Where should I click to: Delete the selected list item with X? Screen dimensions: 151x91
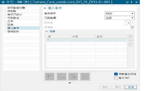(x=130, y=36)
